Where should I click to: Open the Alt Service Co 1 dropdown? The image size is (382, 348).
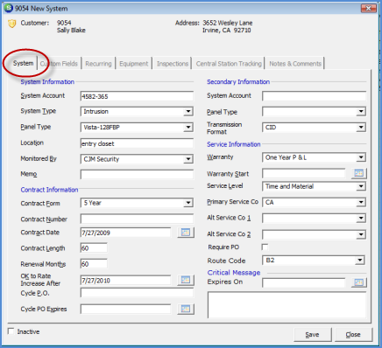tap(361, 219)
